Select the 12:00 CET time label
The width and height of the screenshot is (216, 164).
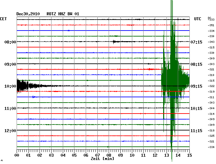[10, 130]
